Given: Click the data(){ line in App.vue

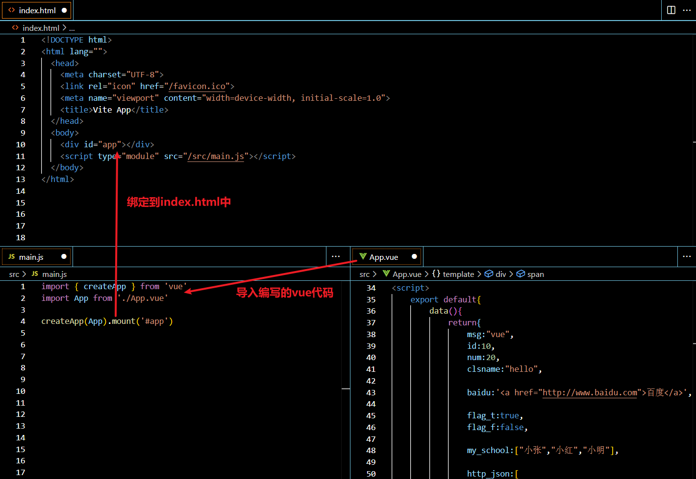Looking at the screenshot, I should pos(446,311).
